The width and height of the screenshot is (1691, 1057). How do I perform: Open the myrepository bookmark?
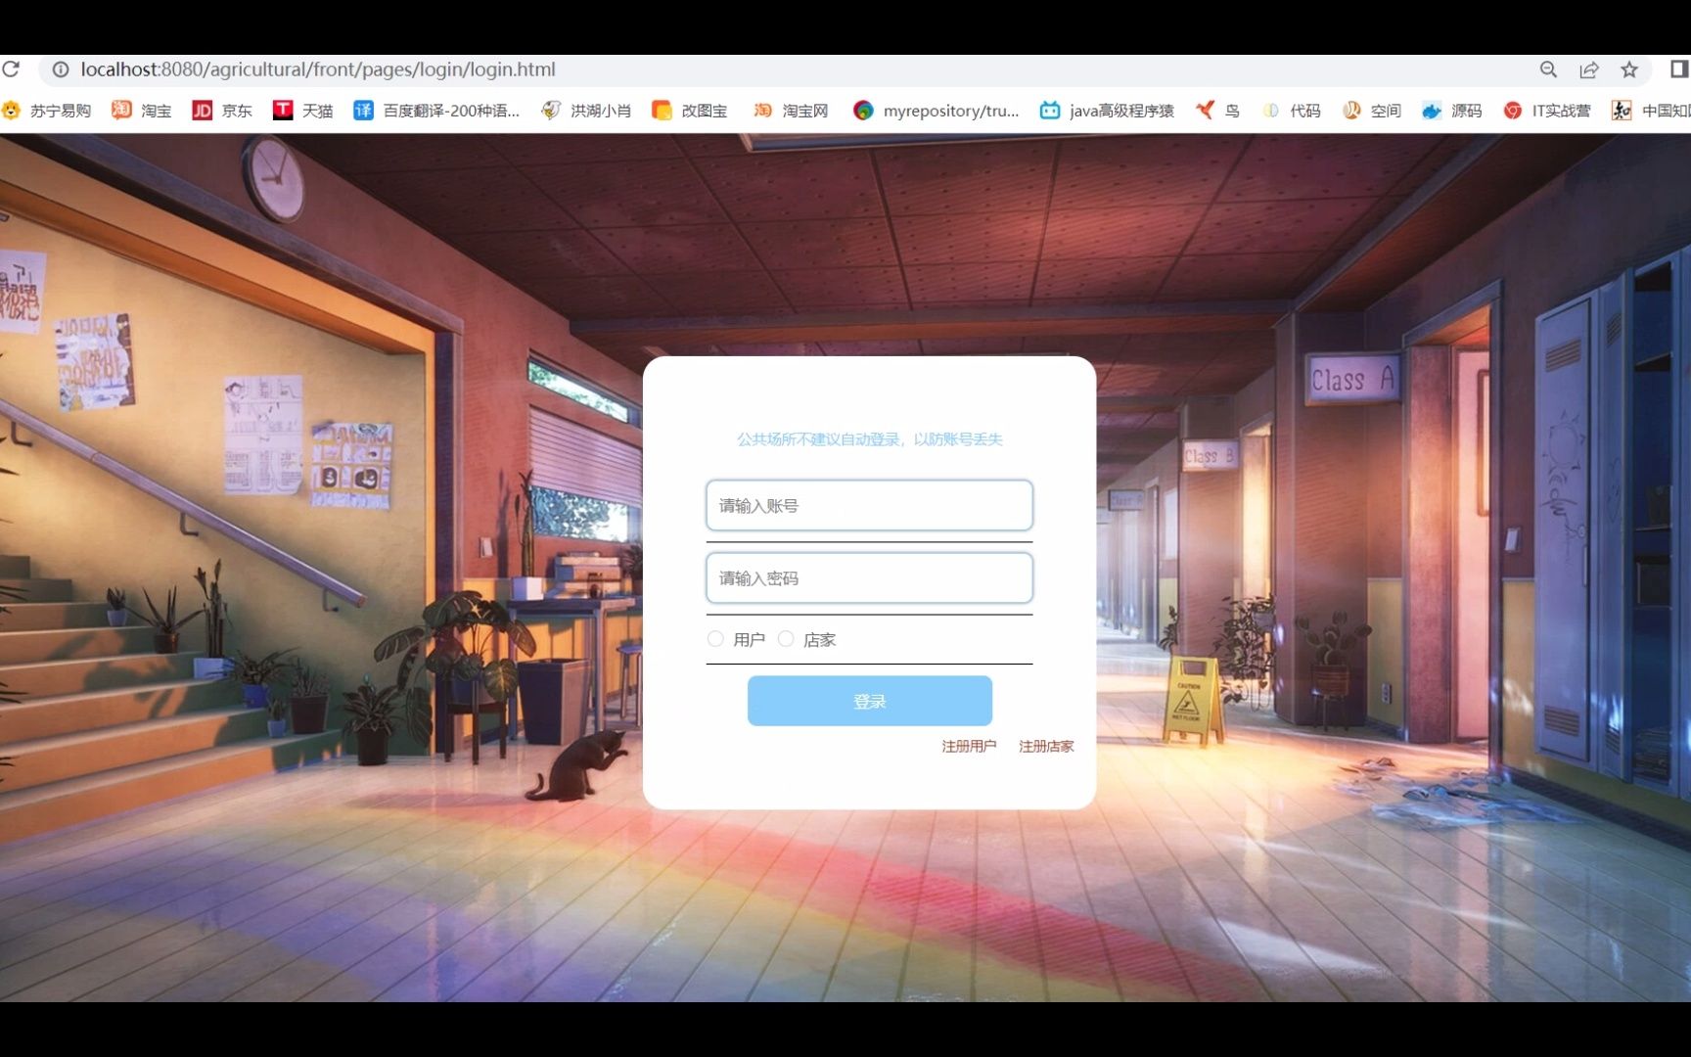tap(937, 111)
